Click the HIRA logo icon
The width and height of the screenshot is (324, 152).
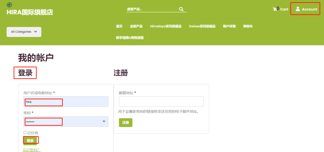tap(9, 5)
